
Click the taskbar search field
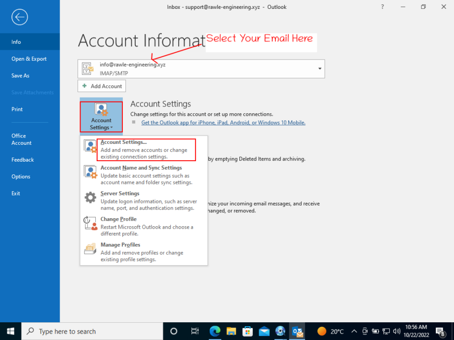pyautogui.click(x=91, y=331)
